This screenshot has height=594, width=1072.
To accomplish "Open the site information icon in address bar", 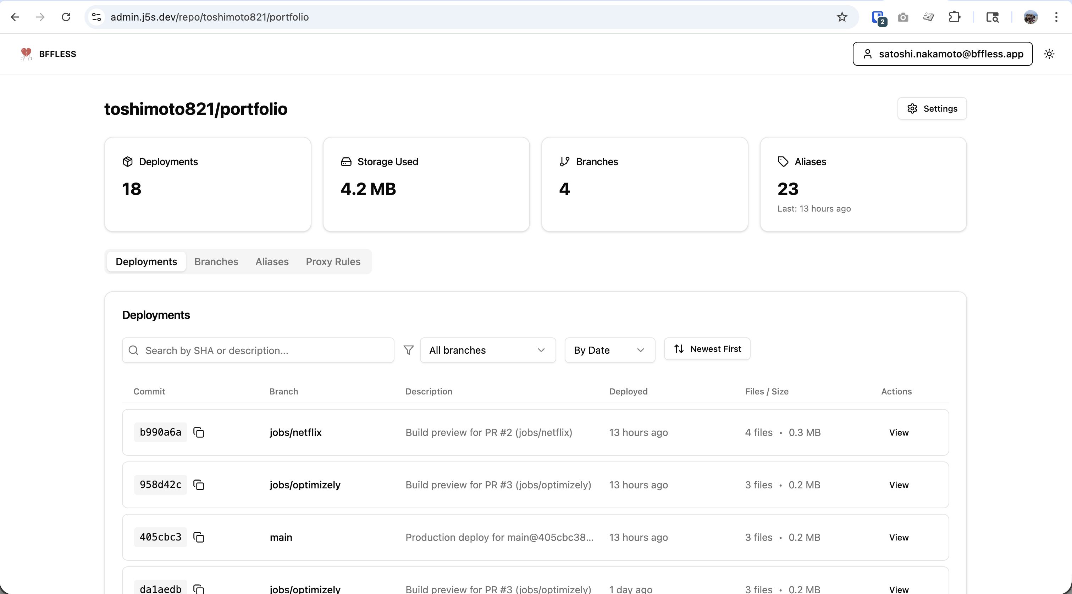I will 96,17.
